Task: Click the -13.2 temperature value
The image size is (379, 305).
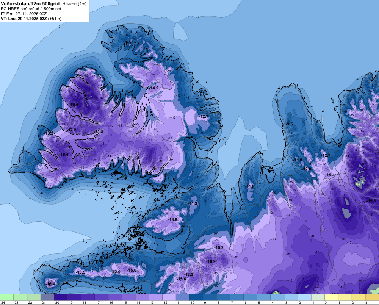Action: pos(49,133)
